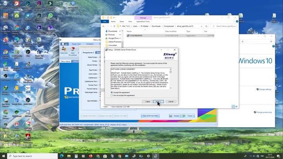
Task: Click the search box in File Explorer
Action: tap(224, 26)
